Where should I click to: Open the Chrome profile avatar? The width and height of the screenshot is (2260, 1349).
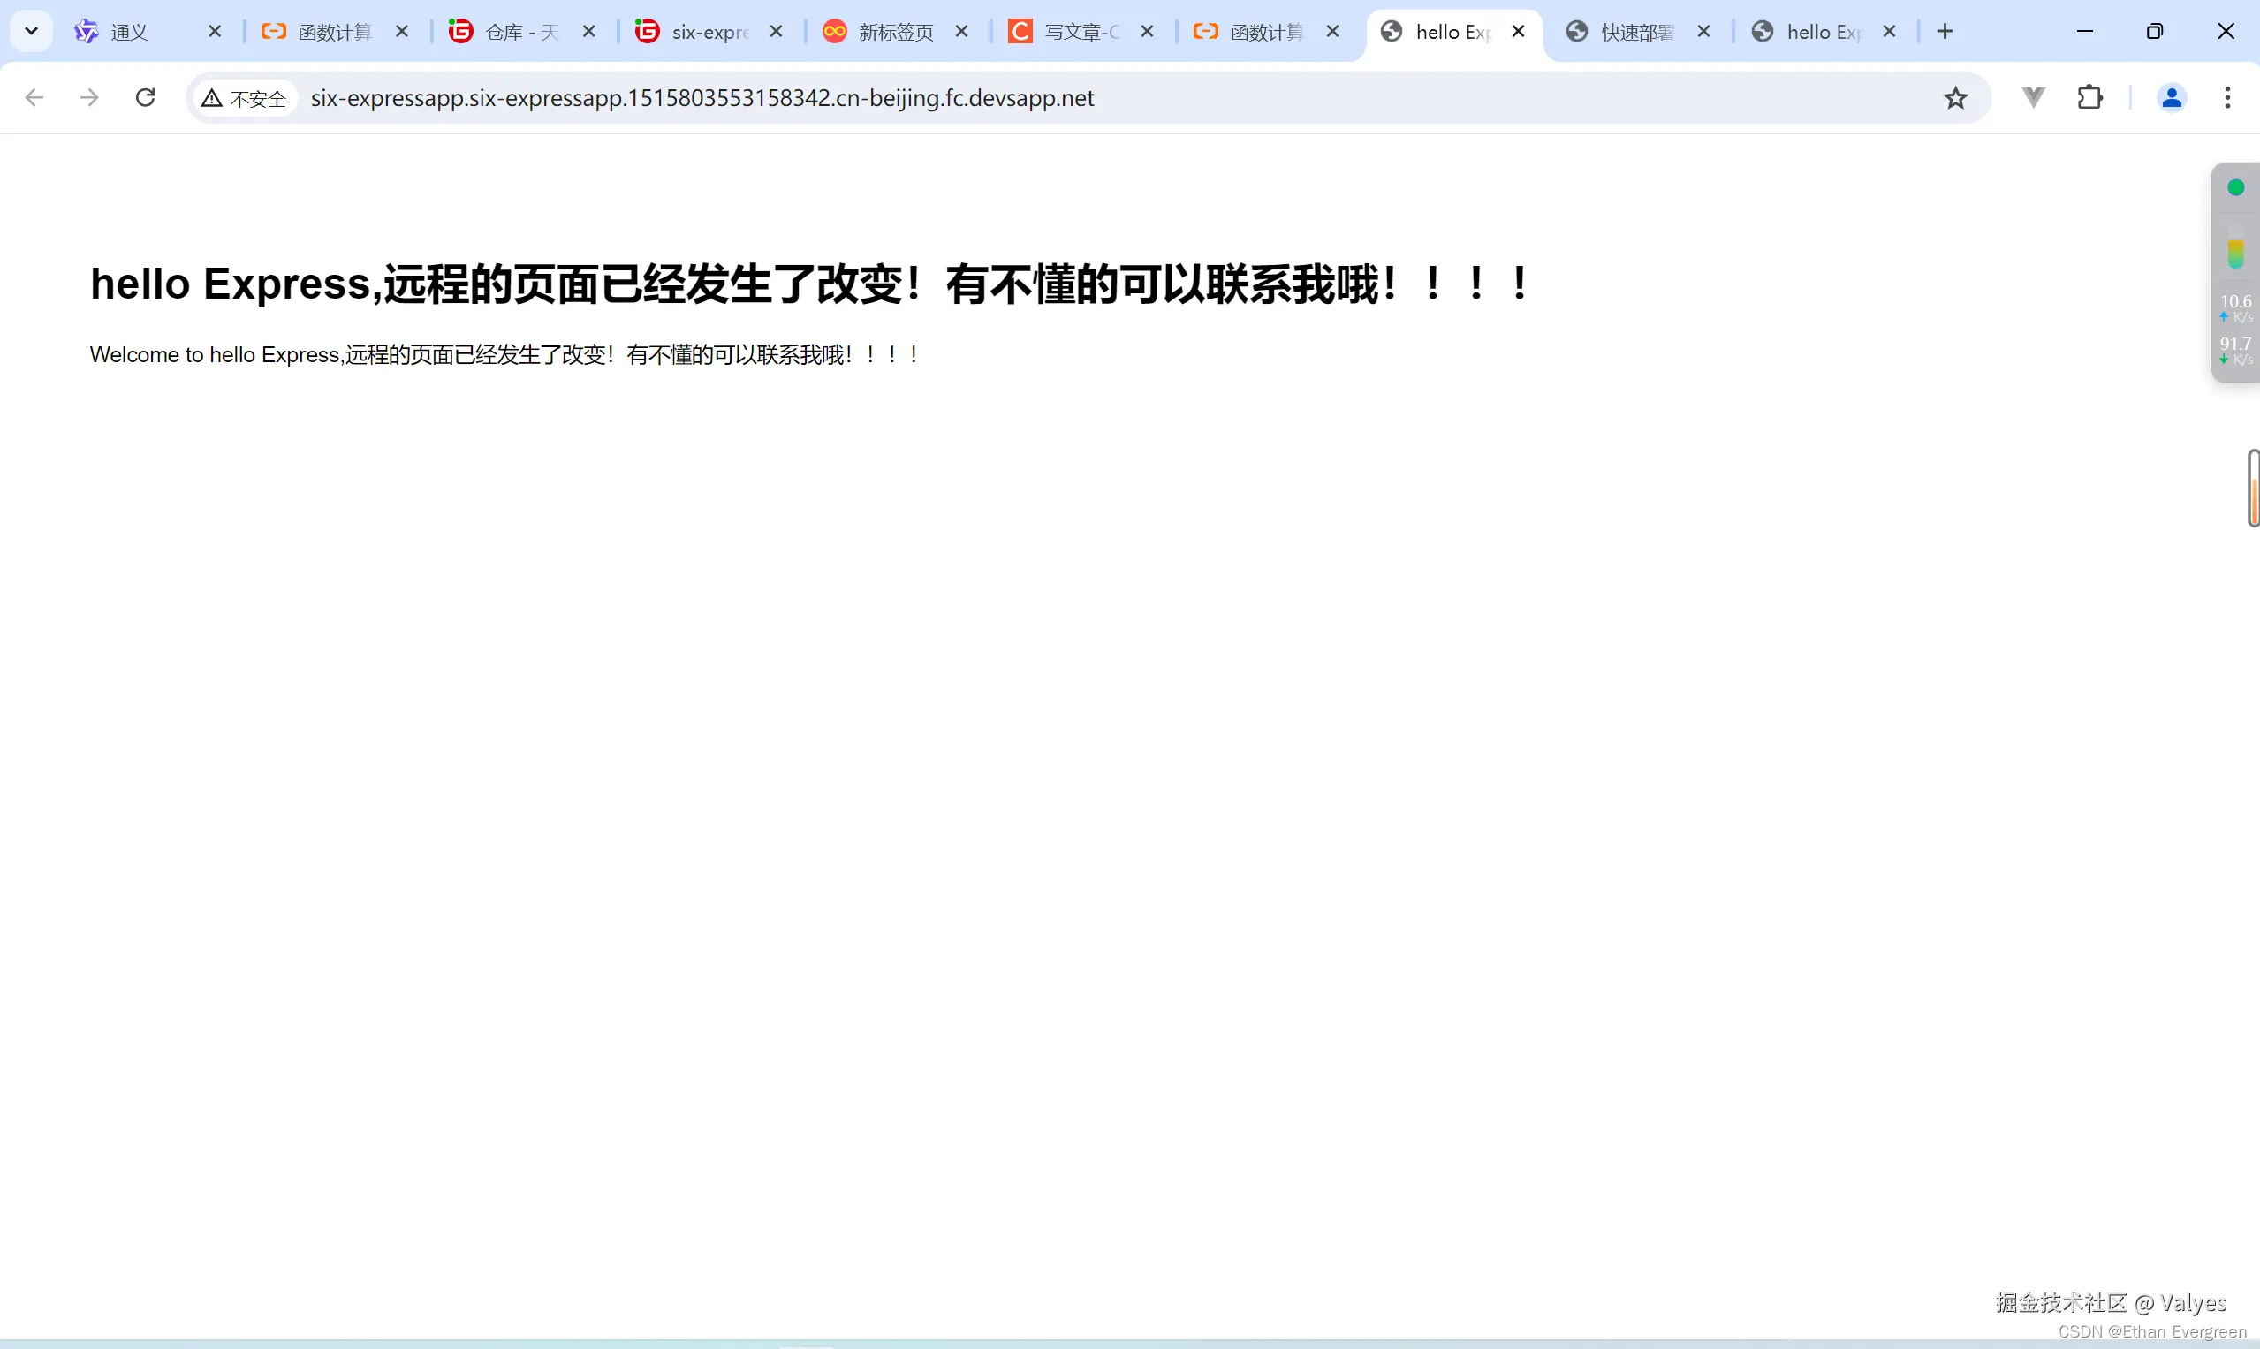click(x=2171, y=97)
